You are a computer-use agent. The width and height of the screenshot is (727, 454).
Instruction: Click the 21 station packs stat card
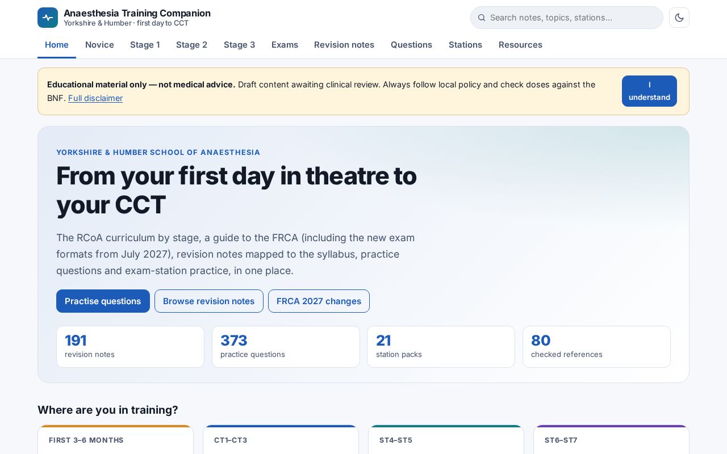click(x=441, y=347)
